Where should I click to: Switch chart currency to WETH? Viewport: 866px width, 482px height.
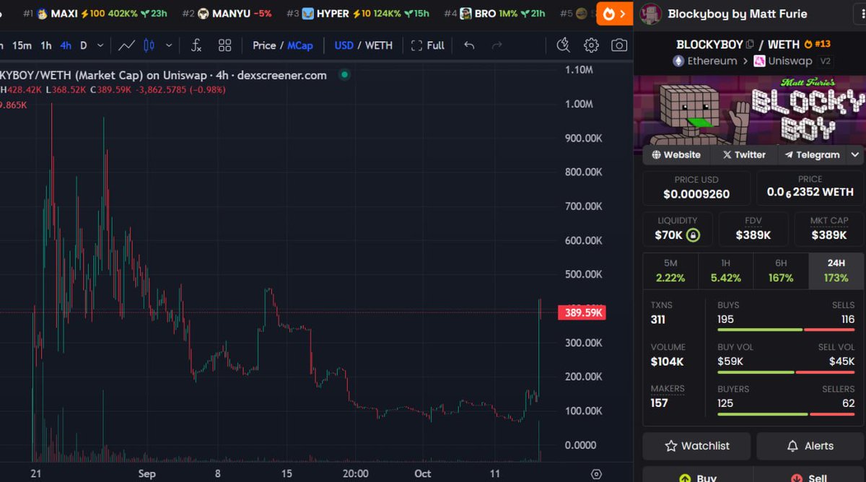379,45
